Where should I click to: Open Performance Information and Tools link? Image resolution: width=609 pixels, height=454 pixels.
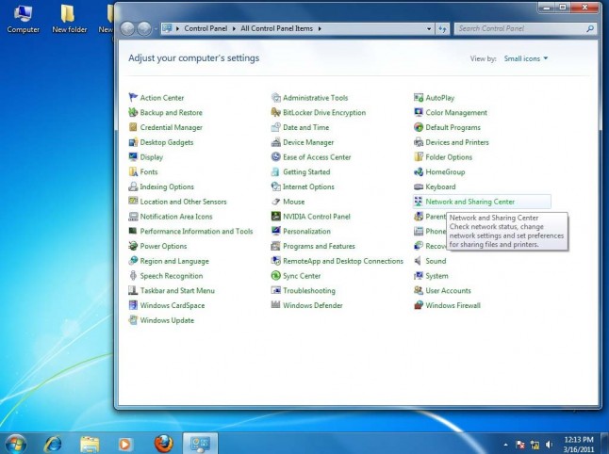196,232
